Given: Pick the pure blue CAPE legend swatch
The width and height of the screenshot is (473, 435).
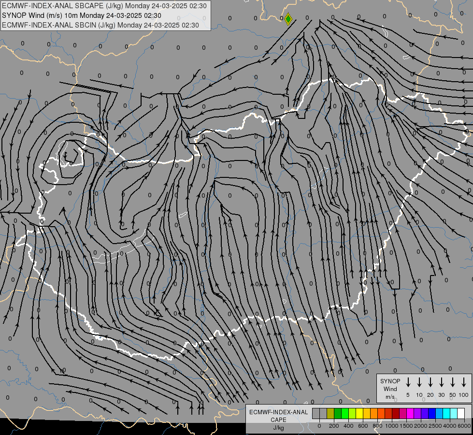Looking at the screenshot, I should pyautogui.click(x=432, y=413).
